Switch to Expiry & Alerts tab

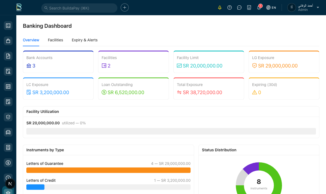84,40
